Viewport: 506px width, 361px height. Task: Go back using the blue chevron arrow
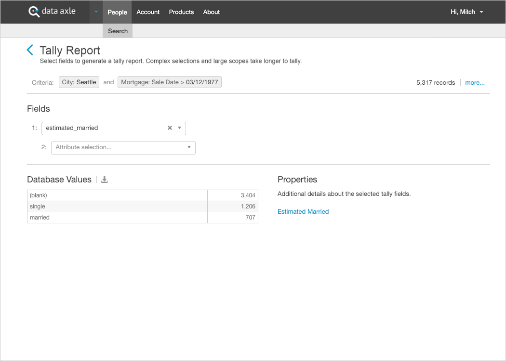pyautogui.click(x=30, y=50)
